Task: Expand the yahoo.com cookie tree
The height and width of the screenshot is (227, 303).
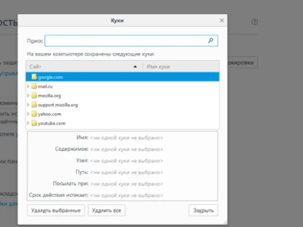Action: coord(28,114)
